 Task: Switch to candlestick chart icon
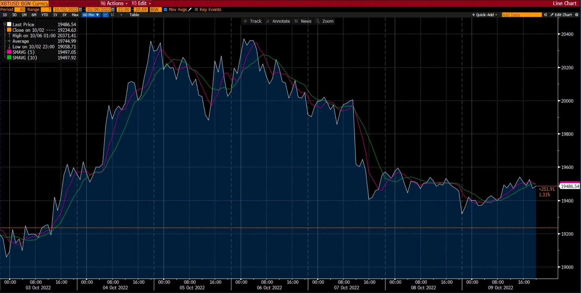pyautogui.click(x=113, y=15)
